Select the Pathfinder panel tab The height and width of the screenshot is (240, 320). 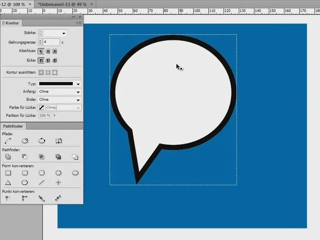(x=13, y=126)
